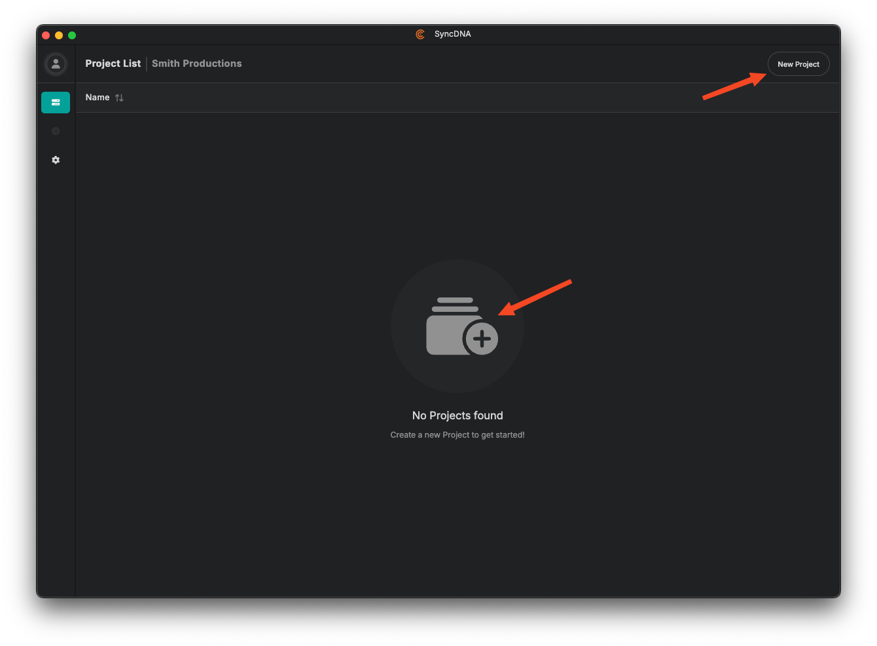Click the Smith Productions organization name
This screenshot has width=877, height=646.
click(x=196, y=64)
